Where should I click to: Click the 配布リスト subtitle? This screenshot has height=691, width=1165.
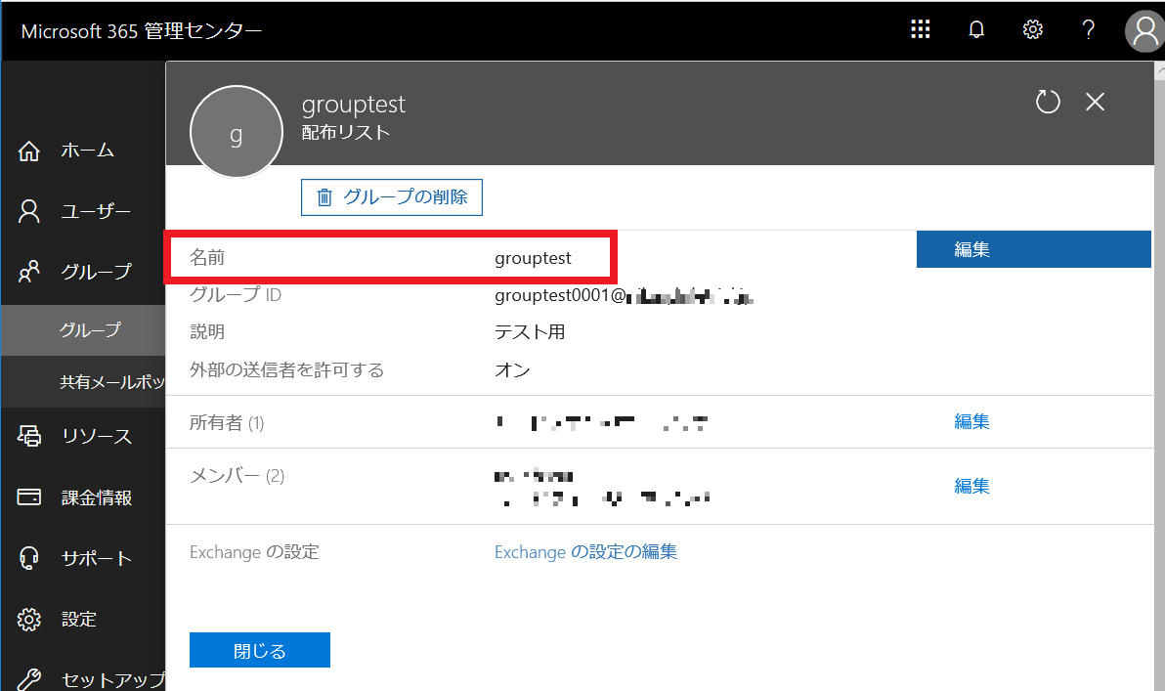tap(345, 132)
